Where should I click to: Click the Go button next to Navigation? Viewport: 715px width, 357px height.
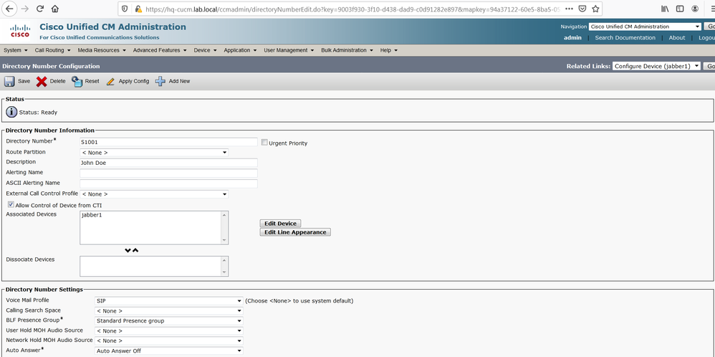pos(710,27)
